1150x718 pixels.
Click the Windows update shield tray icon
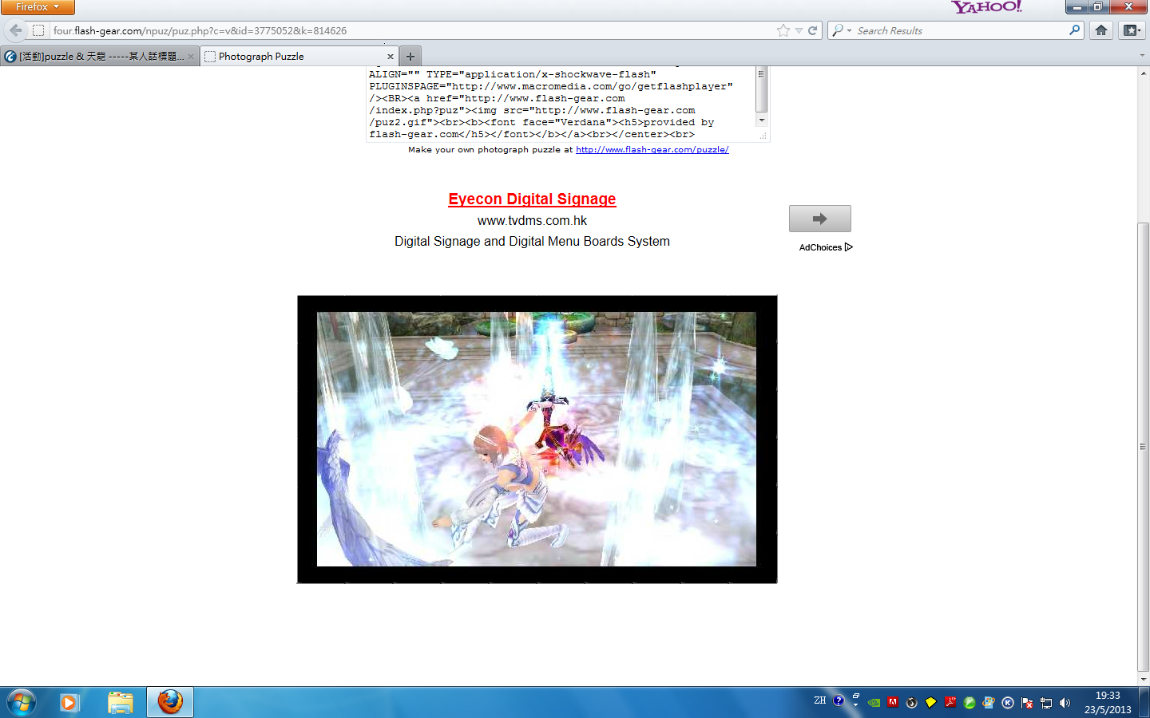pos(989,703)
